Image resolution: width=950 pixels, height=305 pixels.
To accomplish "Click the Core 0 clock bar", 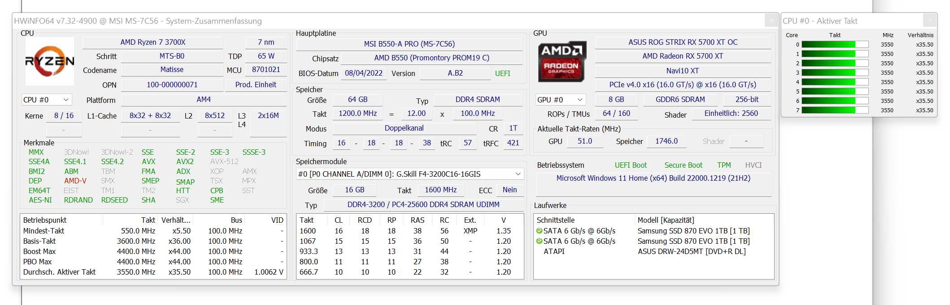I will (x=835, y=45).
